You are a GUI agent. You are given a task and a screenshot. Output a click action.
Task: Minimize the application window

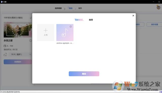(154, 2)
